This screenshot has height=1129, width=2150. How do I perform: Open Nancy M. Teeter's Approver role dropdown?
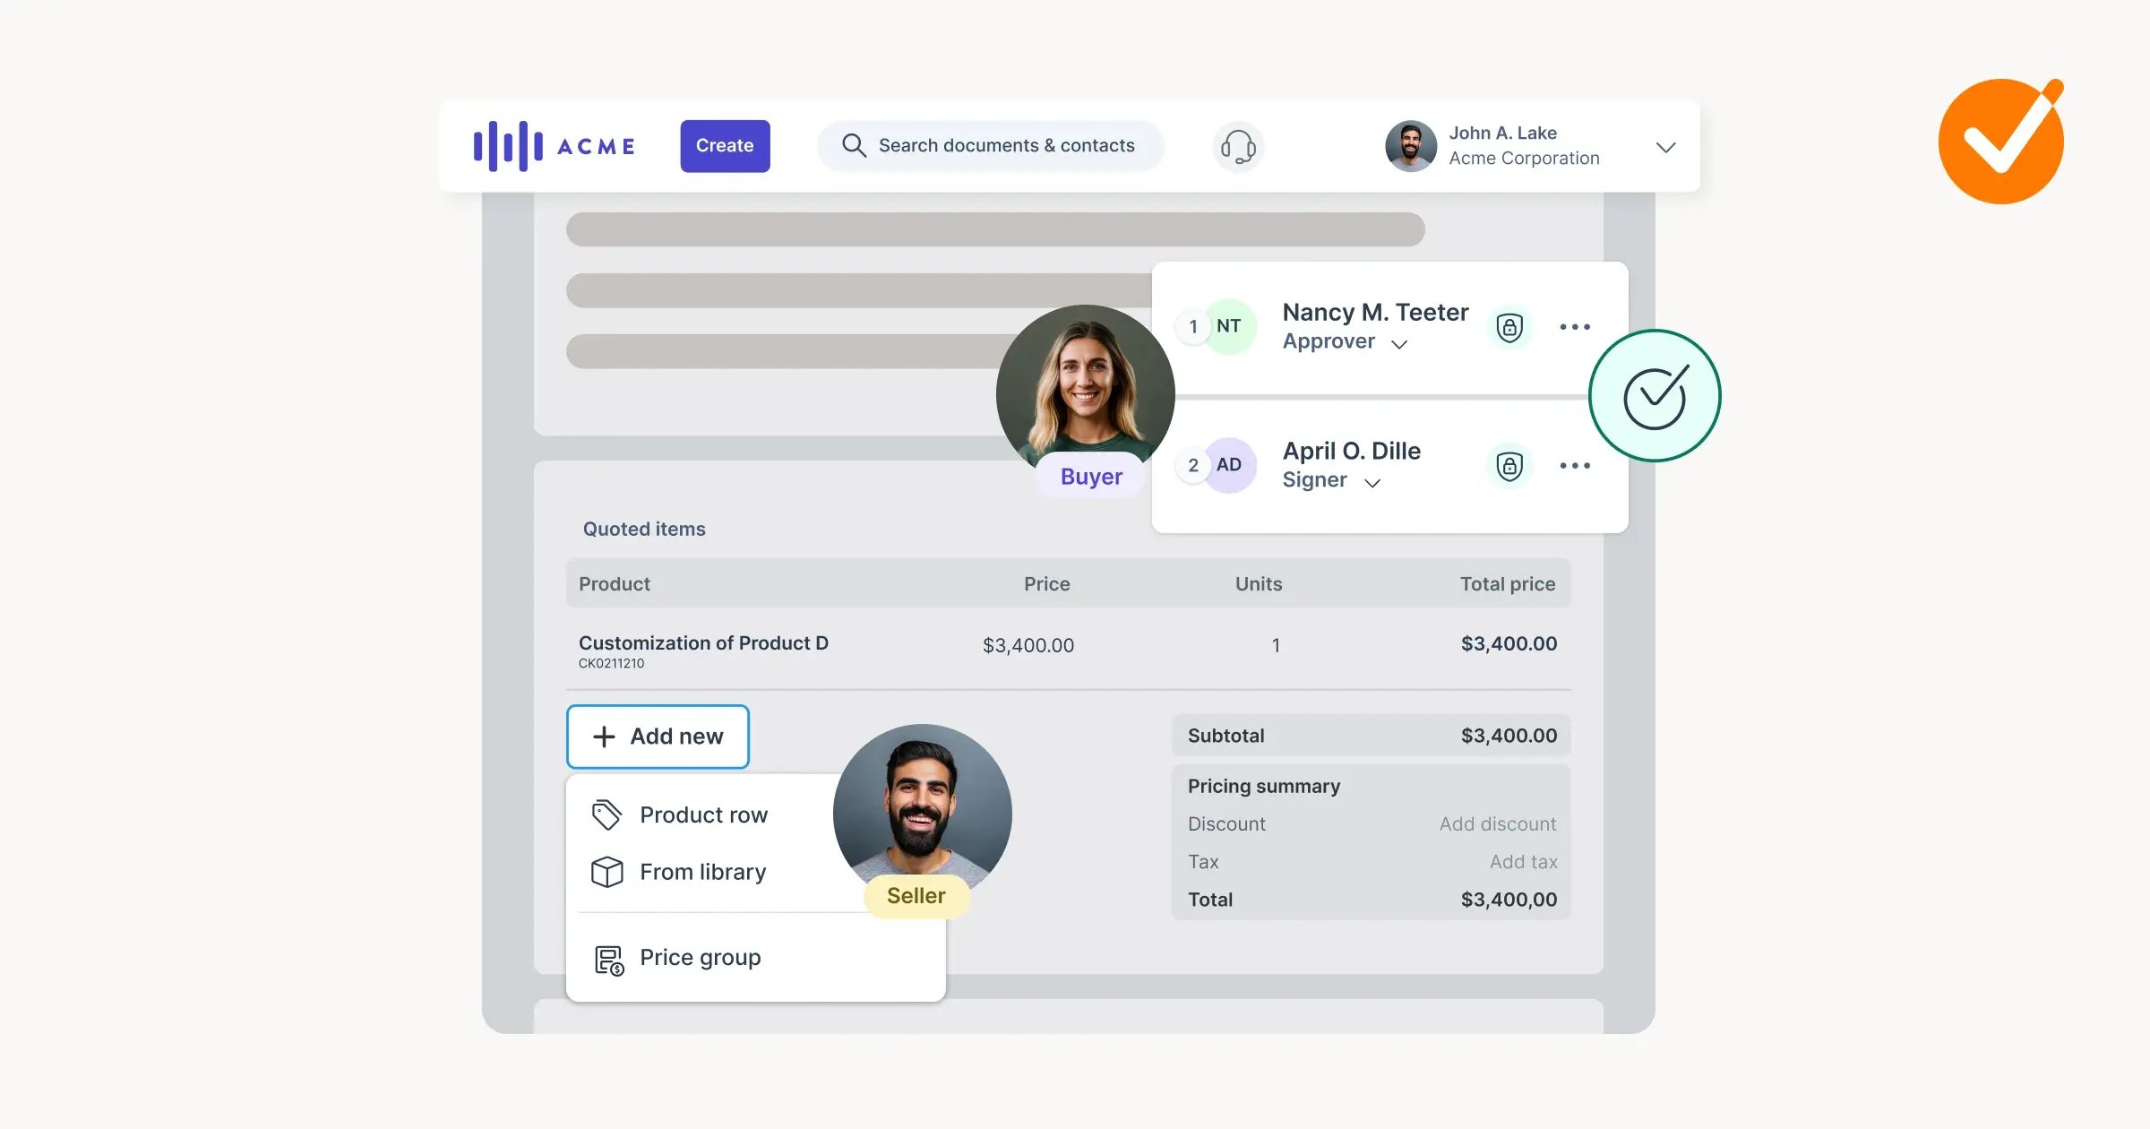click(x=1345, y=342)
